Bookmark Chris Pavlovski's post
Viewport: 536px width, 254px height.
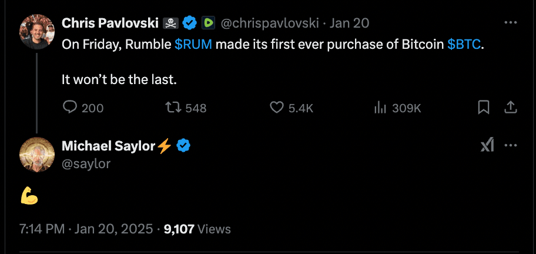coord(484,107)
